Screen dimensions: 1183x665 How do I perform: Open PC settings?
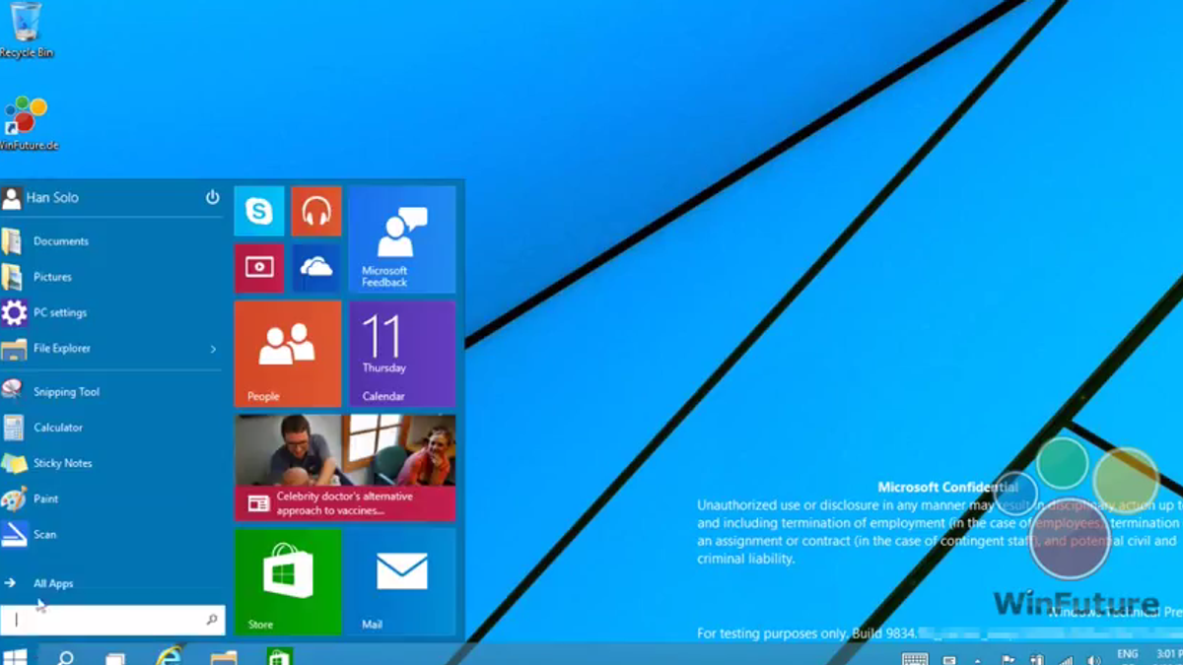pyautogui.click(x=110, y=312)
